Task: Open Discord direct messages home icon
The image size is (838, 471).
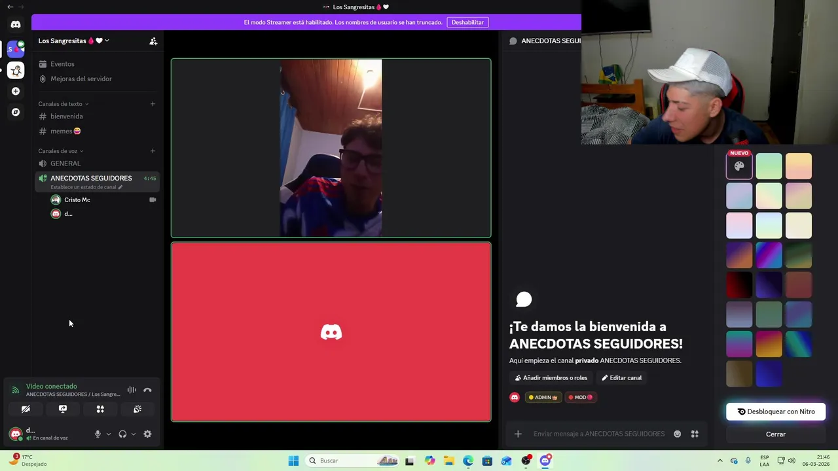Action: click(x=16, y=24)
